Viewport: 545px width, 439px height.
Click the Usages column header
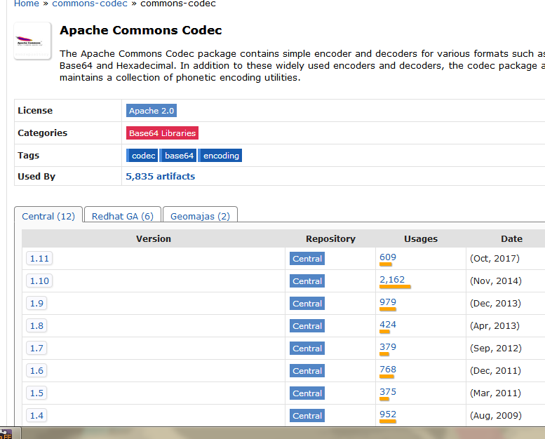tap(421, 239)
